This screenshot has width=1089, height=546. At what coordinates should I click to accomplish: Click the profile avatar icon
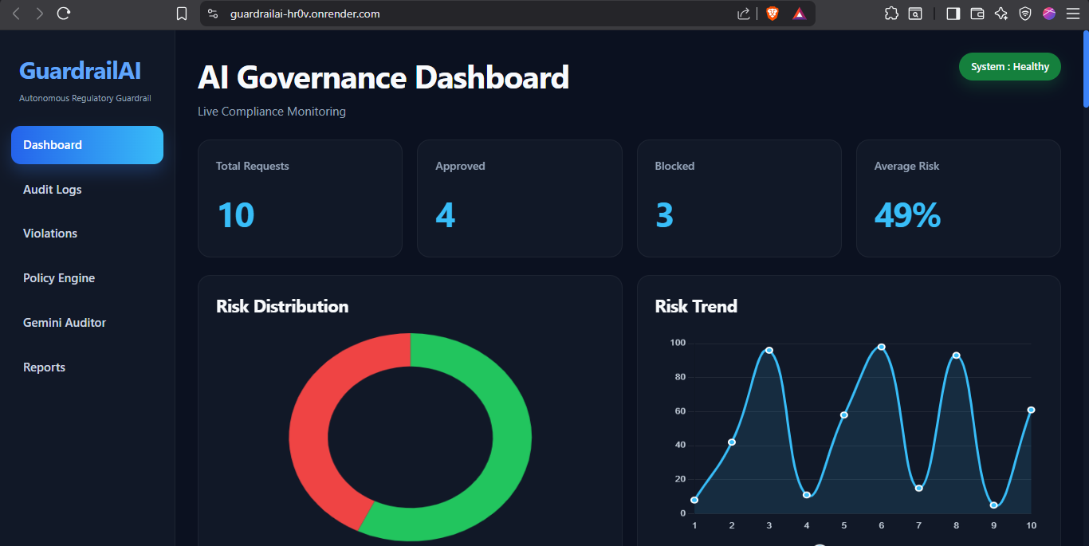pyautogui.click(x=1049, y=14)
